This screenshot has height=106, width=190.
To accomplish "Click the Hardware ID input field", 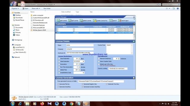I will pos(80,53).
